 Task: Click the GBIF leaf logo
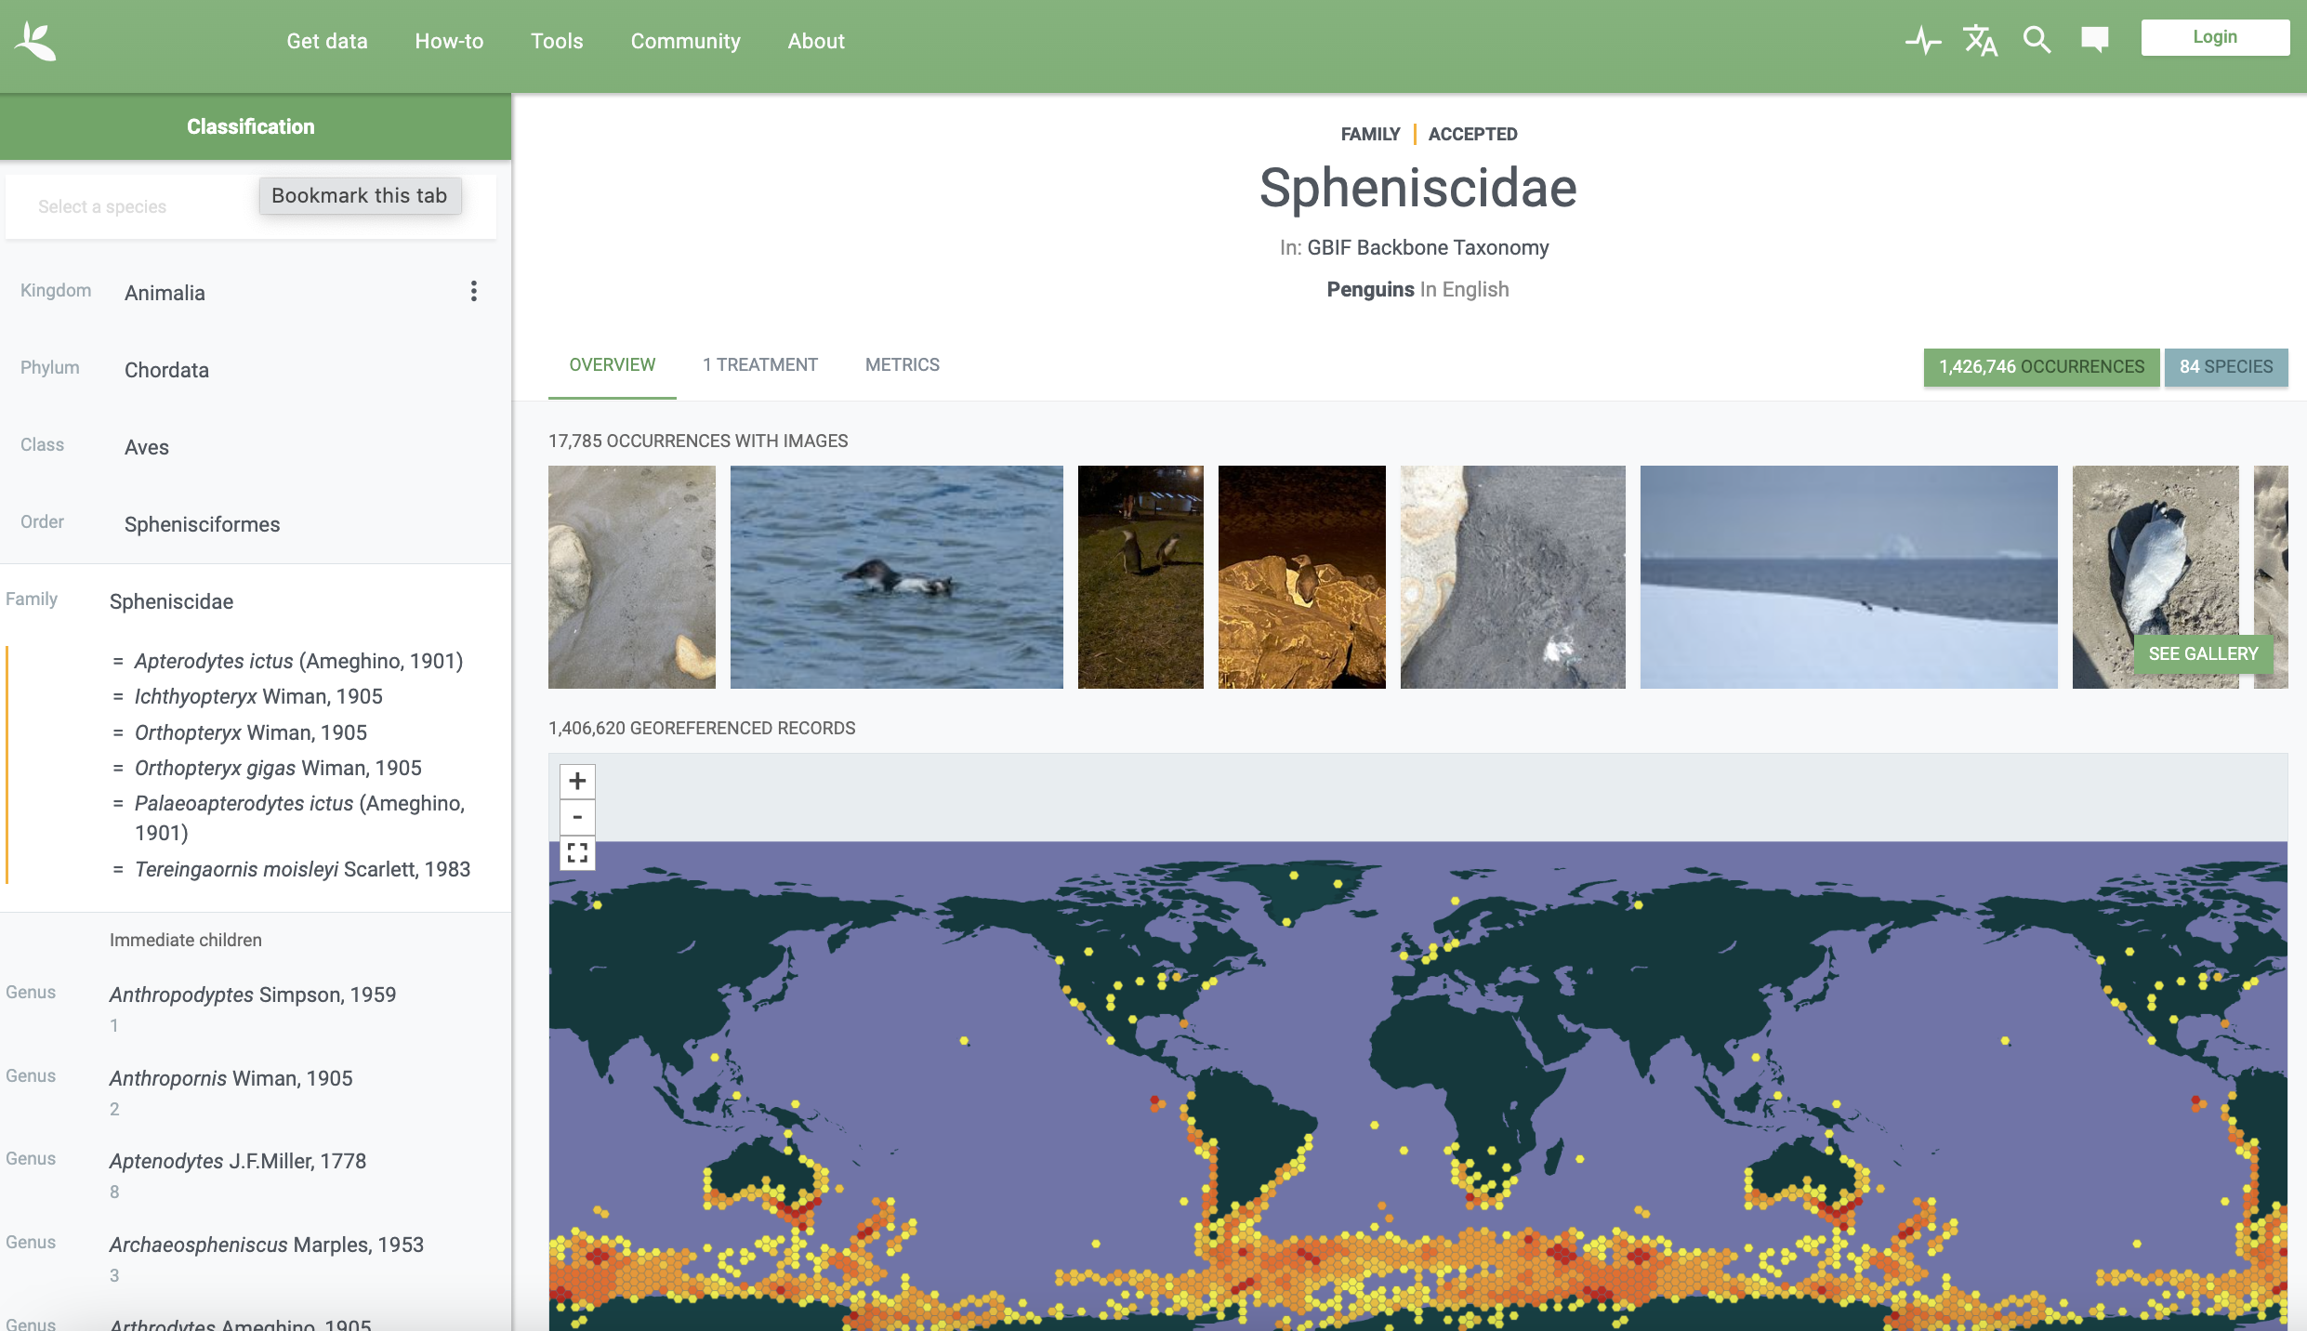click(x=36, y=41)
